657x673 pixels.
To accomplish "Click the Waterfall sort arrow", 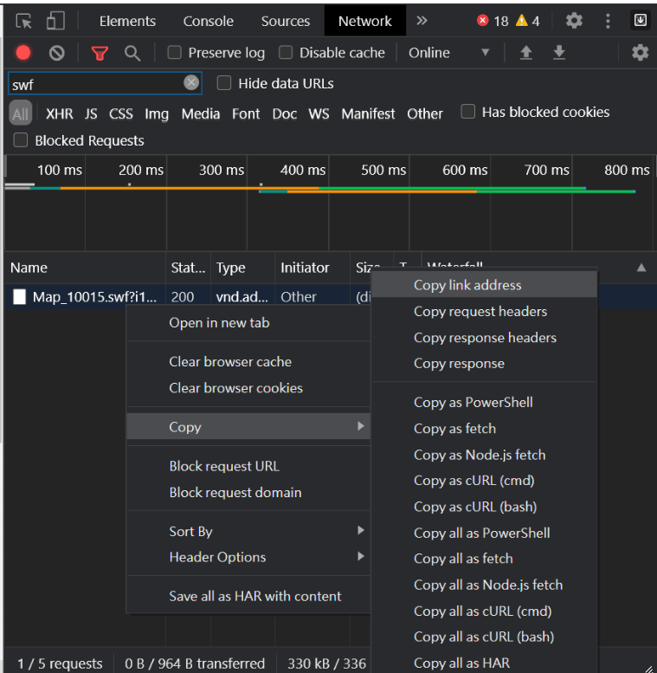I will point(641,268).
